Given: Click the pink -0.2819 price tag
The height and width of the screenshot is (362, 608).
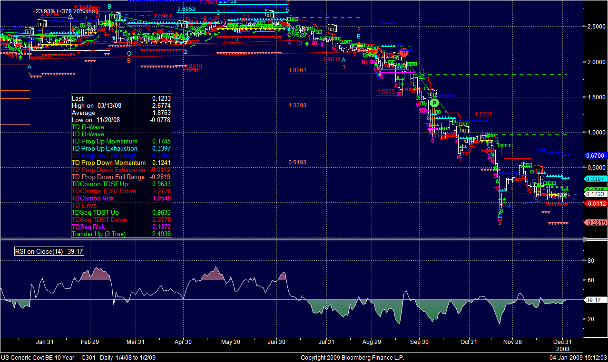Looking at the screenshot, I should point(596,222).
